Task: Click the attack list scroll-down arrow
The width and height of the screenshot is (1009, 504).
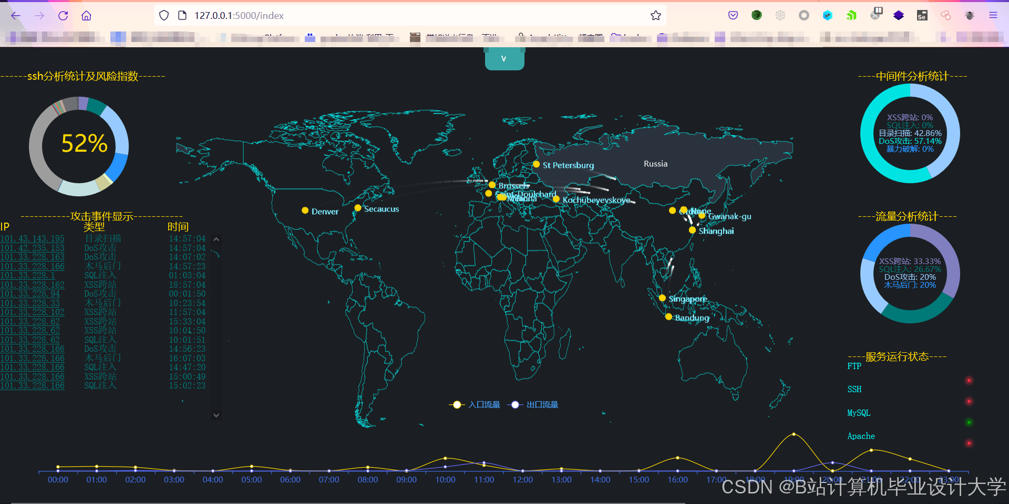Action: tap(216, 415)
